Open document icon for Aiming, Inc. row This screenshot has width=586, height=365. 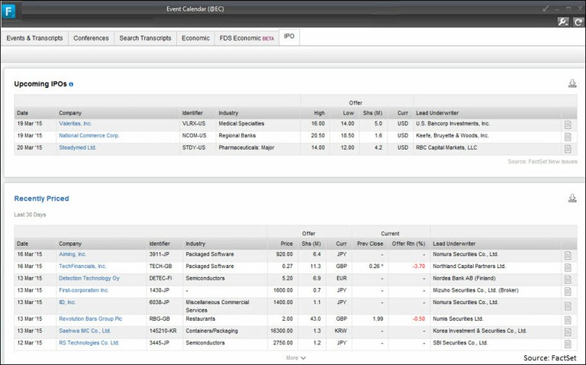pos(568,256)
